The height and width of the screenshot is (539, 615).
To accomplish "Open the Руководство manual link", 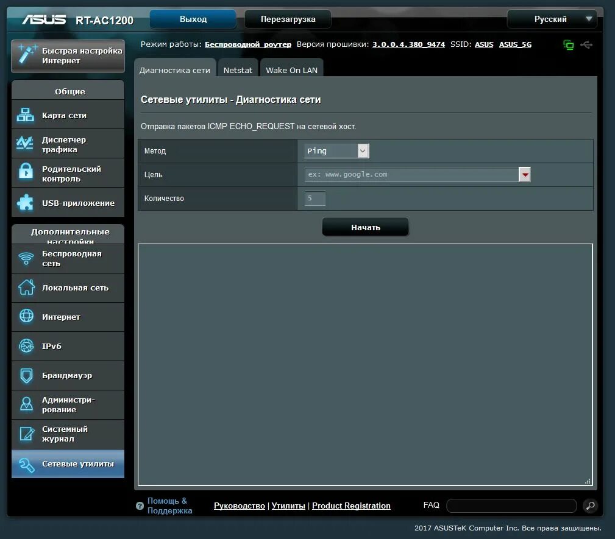I will coord(240,506).
